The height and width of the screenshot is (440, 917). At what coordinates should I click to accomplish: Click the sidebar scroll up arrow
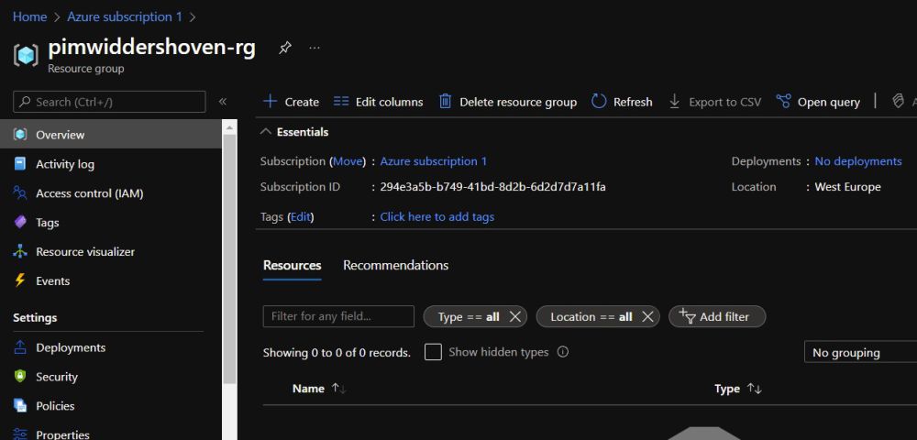pos(230,126)
